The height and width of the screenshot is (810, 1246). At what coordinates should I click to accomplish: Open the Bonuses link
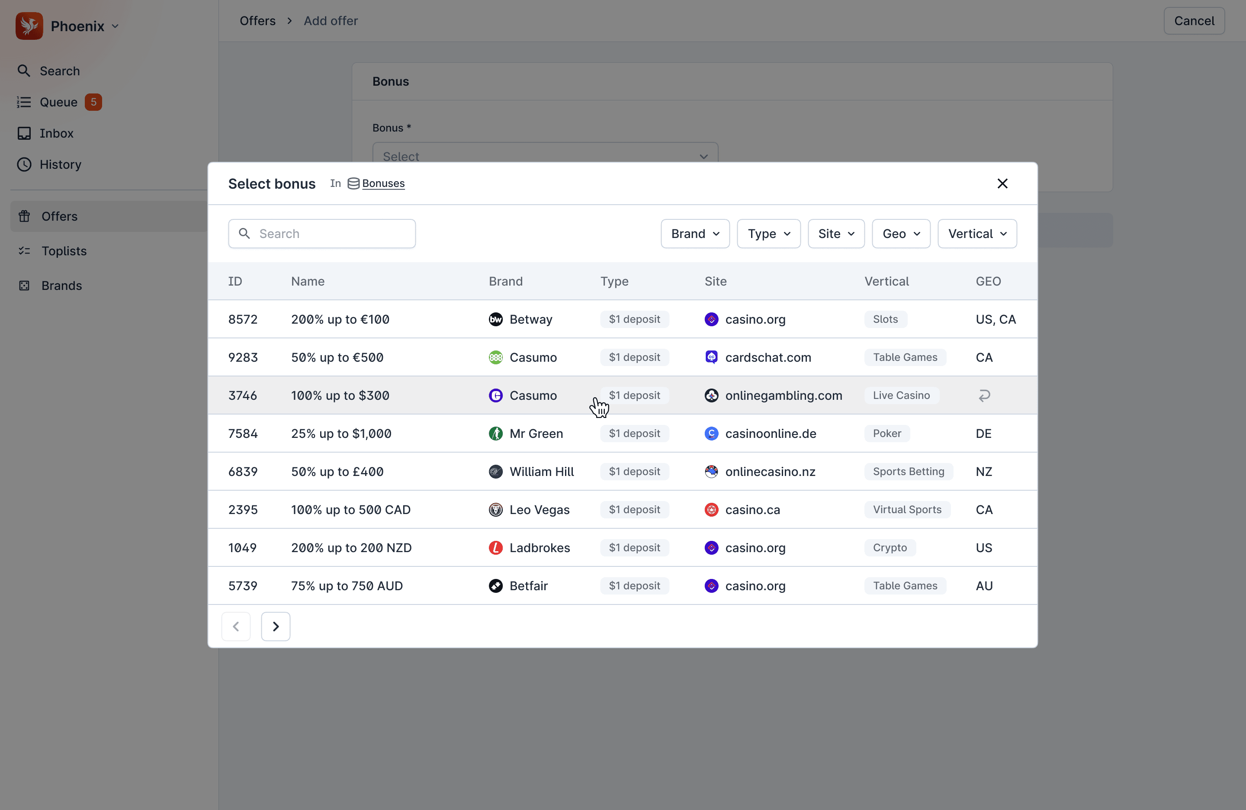click(383, 183)
